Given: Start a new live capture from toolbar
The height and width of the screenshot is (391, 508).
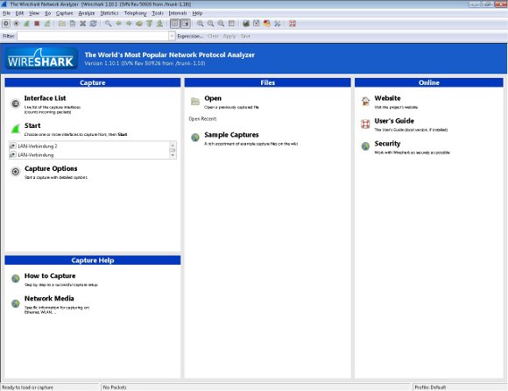Looking at the screenshot, I should pyautogui.click(x=26, y=24).
